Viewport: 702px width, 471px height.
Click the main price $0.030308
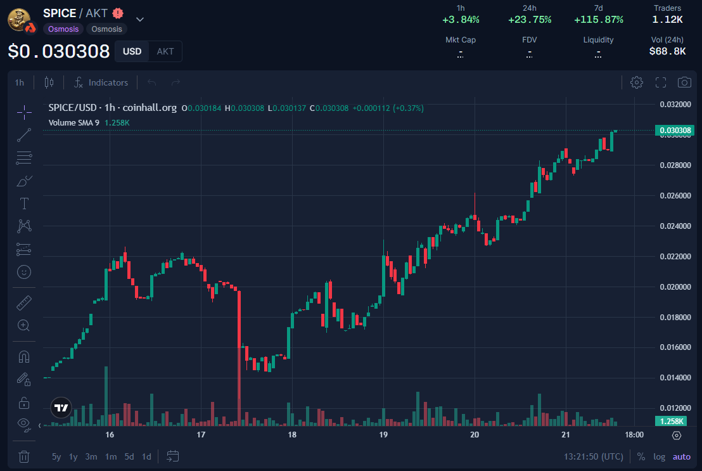59,51
